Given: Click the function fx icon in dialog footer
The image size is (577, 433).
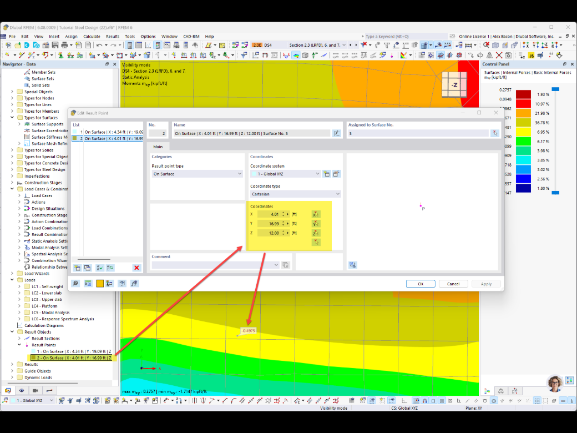Looking at the screenshot, I should point(134,283).
